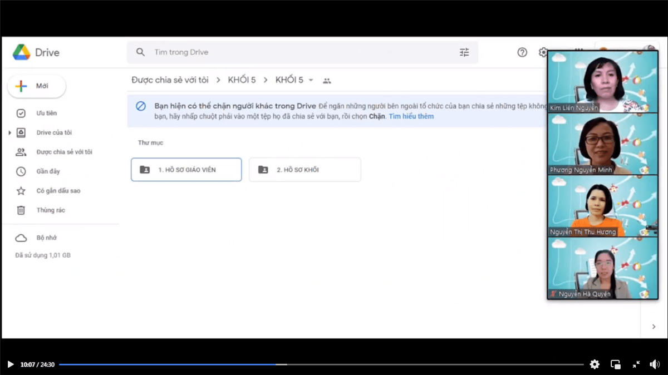
Task: Expand Drive của tôi tree arrow
Action: point(9,133)
